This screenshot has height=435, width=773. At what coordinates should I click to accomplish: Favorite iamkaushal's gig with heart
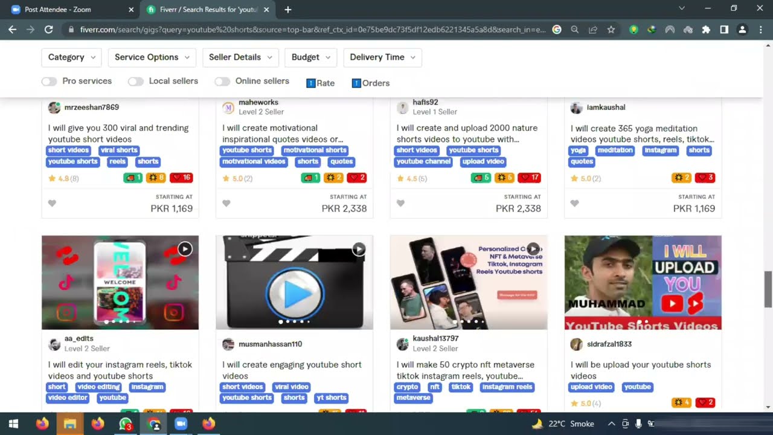[x=574, y=203]
